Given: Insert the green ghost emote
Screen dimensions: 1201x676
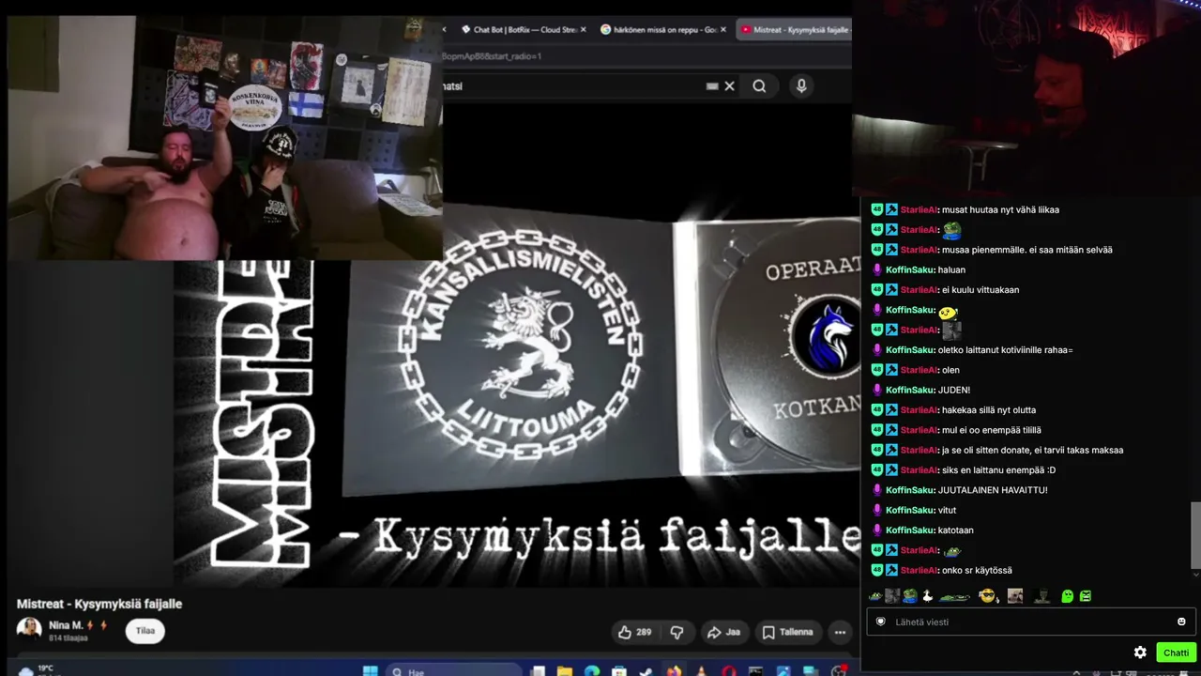Looking at the screenshot, I should [x=1067, y=595].
